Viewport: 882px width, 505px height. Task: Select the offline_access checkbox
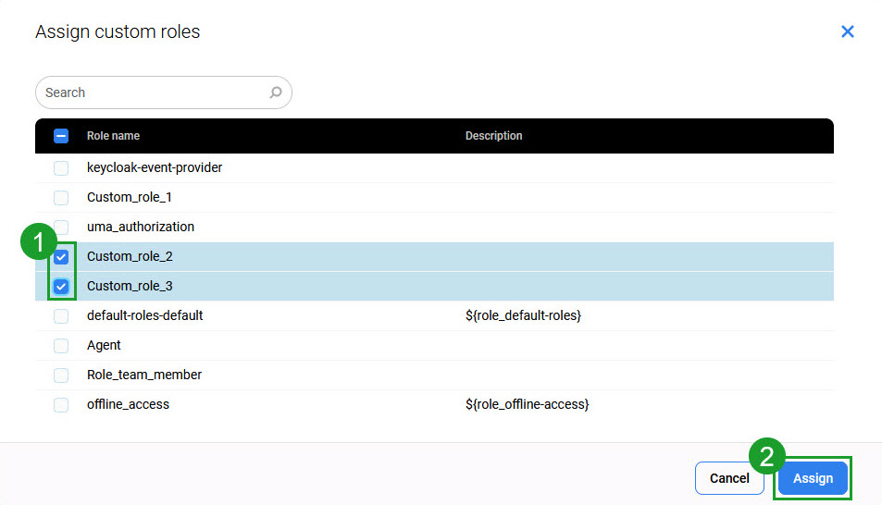click(61, 405)
